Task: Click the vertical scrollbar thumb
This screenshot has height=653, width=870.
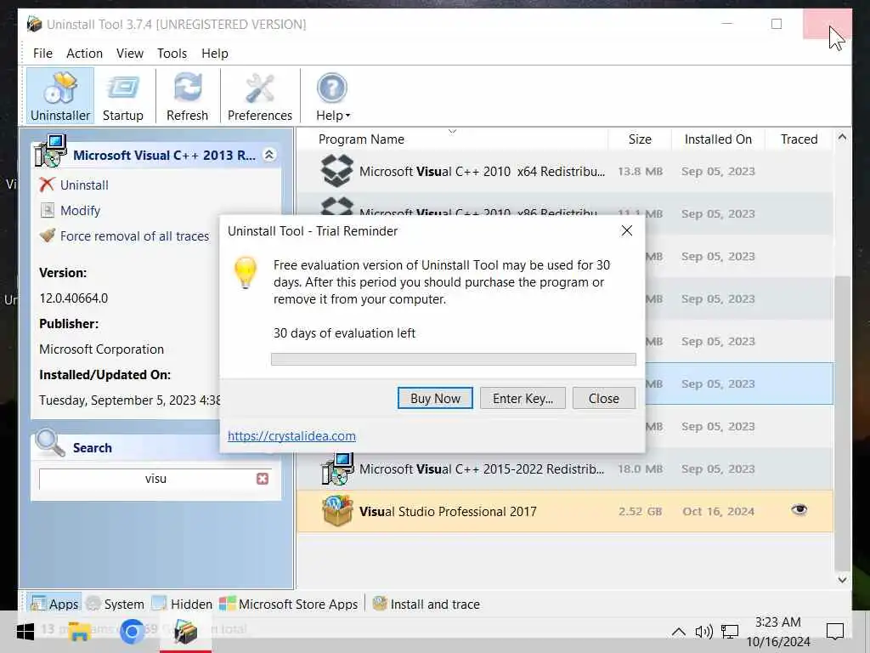Action: pyautogui.click(x=842, y=423)
